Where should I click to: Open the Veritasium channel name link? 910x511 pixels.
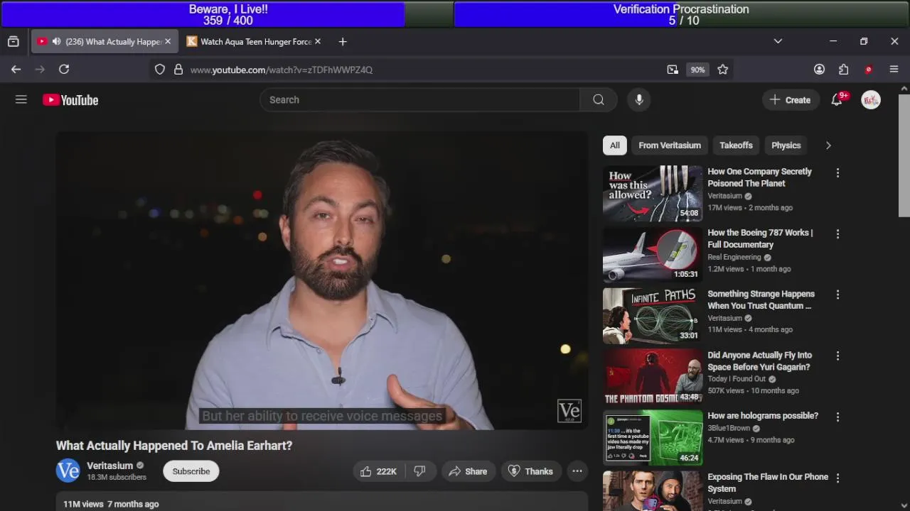coord(110,466)
